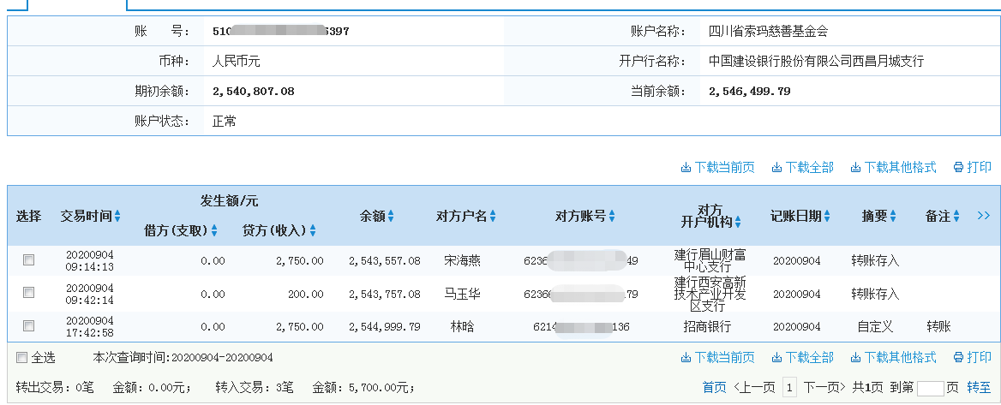
Task: Sort by 记账日期 column arrows
Action: (x=827, y=217)
